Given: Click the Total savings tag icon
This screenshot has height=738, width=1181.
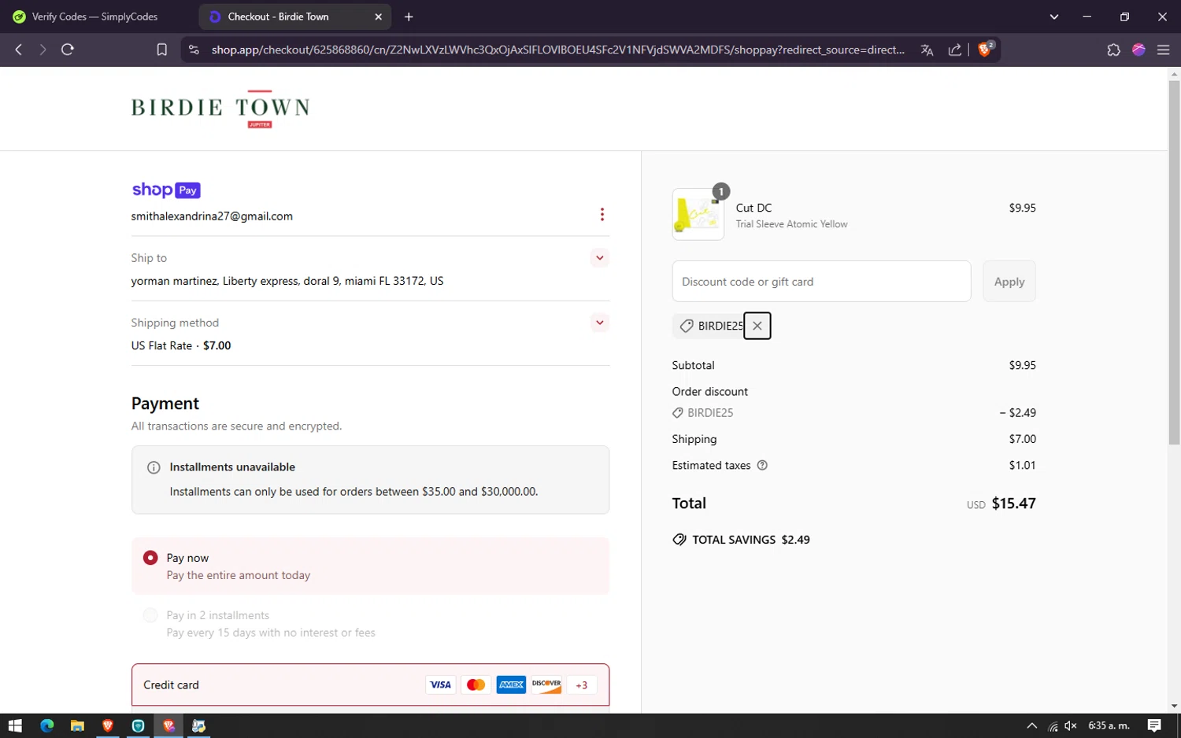Looking at the screenshot, I should coord(679,540).
